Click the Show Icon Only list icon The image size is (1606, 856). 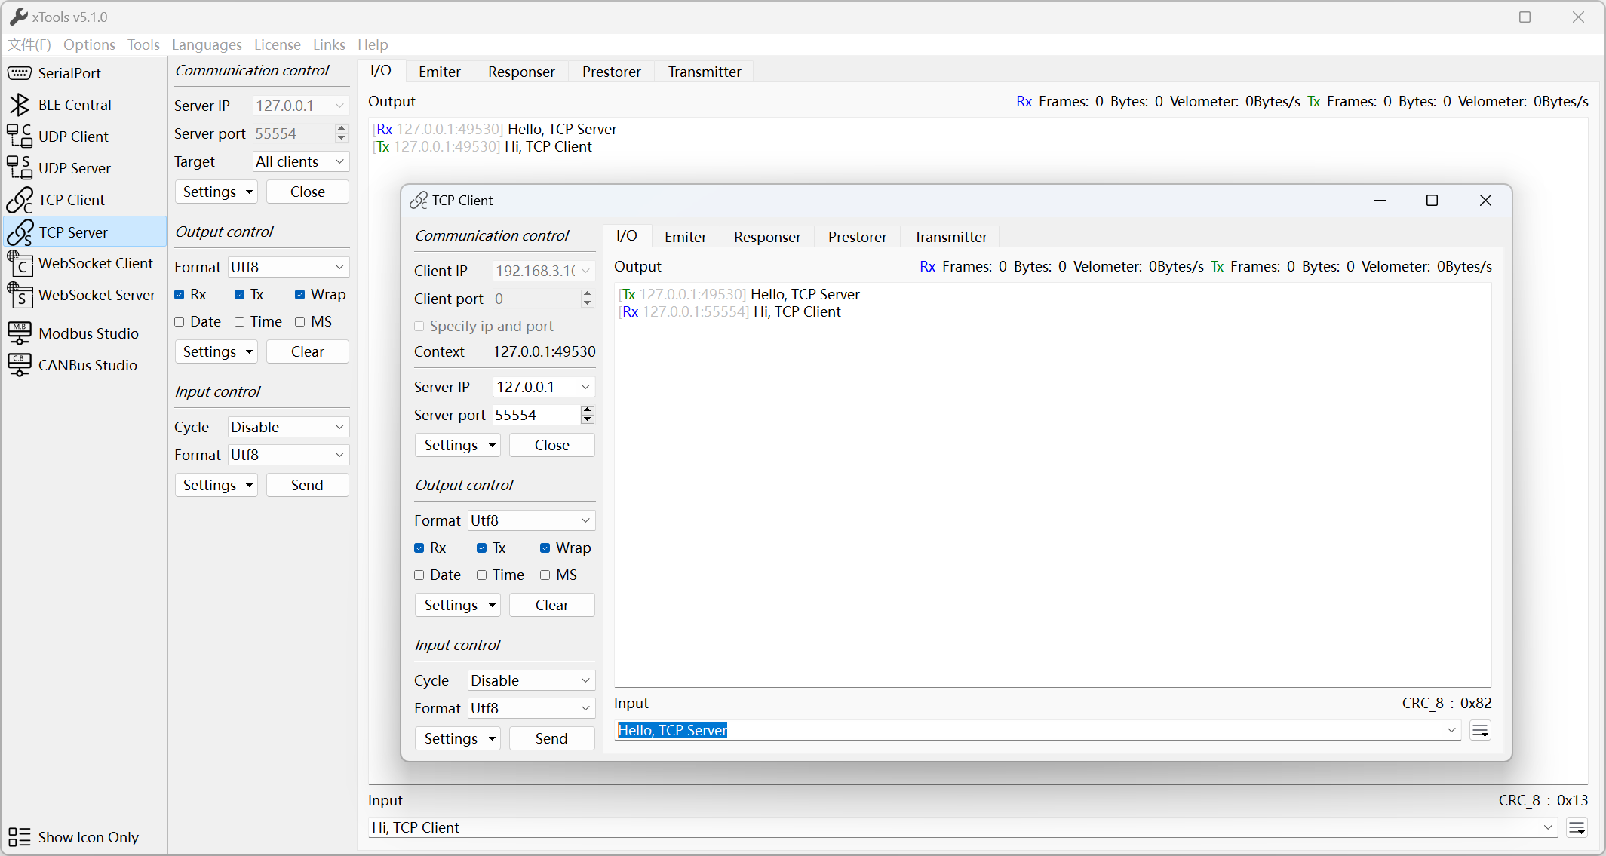click(20, 837)
